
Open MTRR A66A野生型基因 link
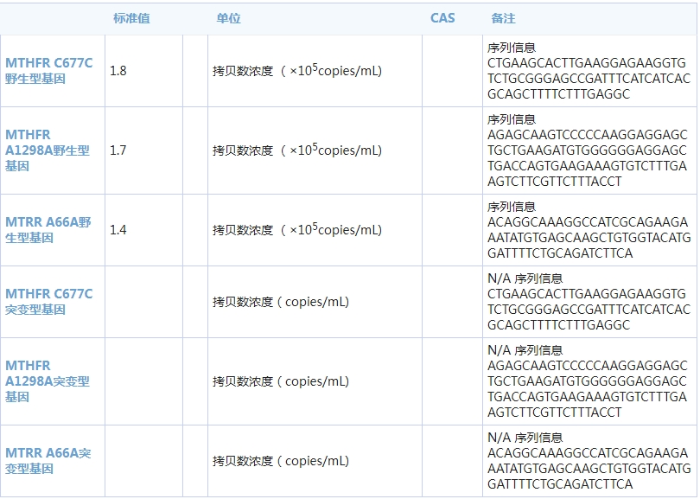pyautogui.click(x=48, y=230)
